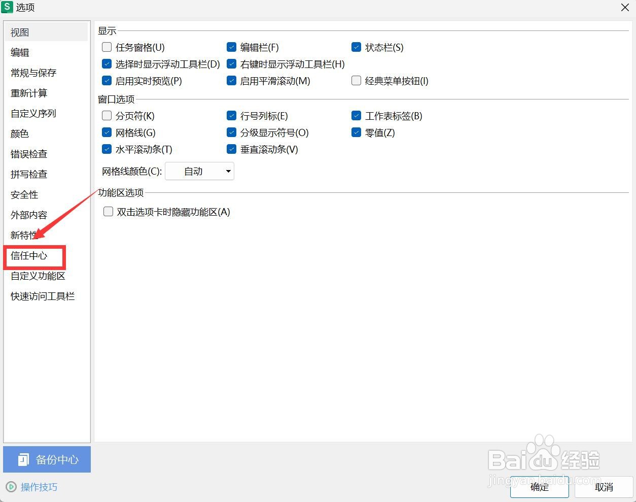Open the 操作技巧 link
This screenshot has height=502, width=636.
[x=39, y=487]
